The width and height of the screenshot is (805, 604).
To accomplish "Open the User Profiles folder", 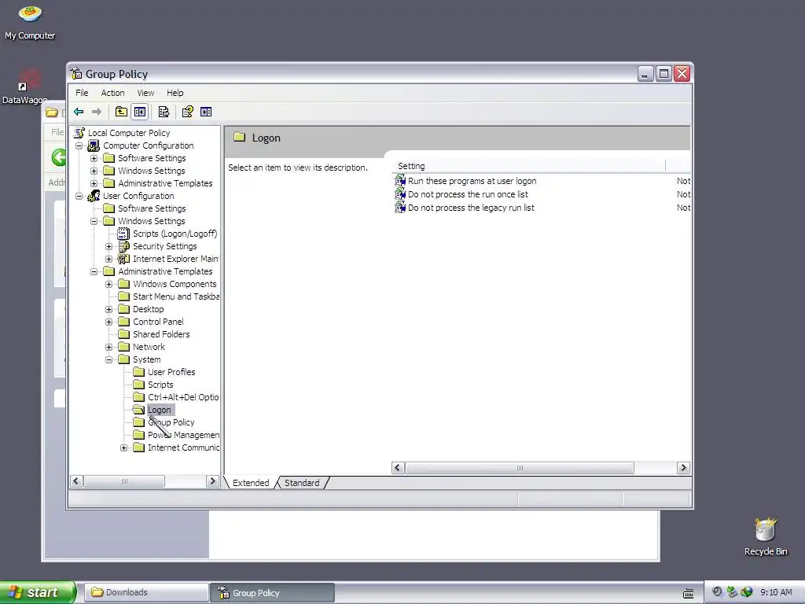I will coord(164,372).
